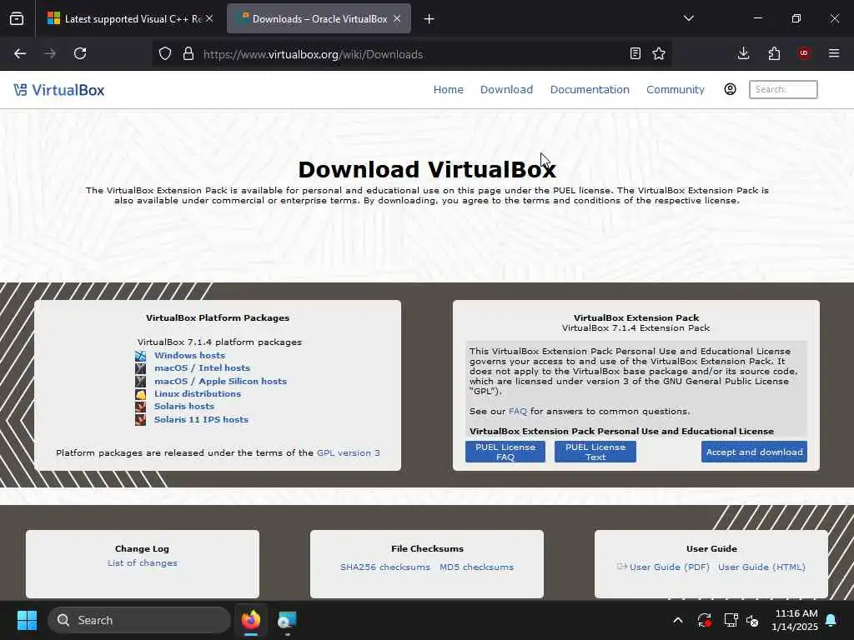Viewport: 854px width, 640px height.
Task: Toggle reader view icon in address bar
Action: pos(635,53)
